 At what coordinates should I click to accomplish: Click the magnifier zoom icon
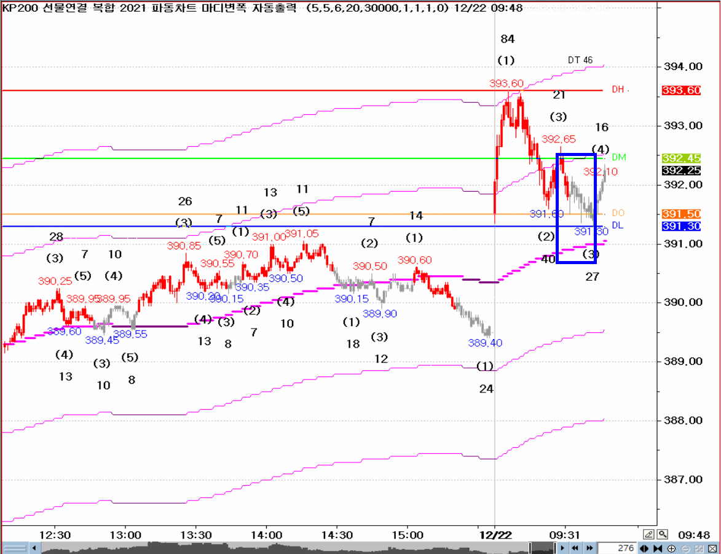coord(662,534)
